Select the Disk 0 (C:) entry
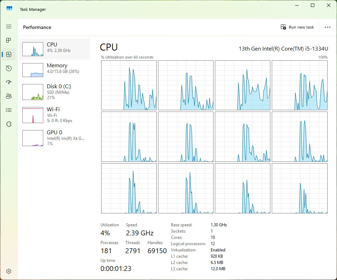 [x=54, y=92]
